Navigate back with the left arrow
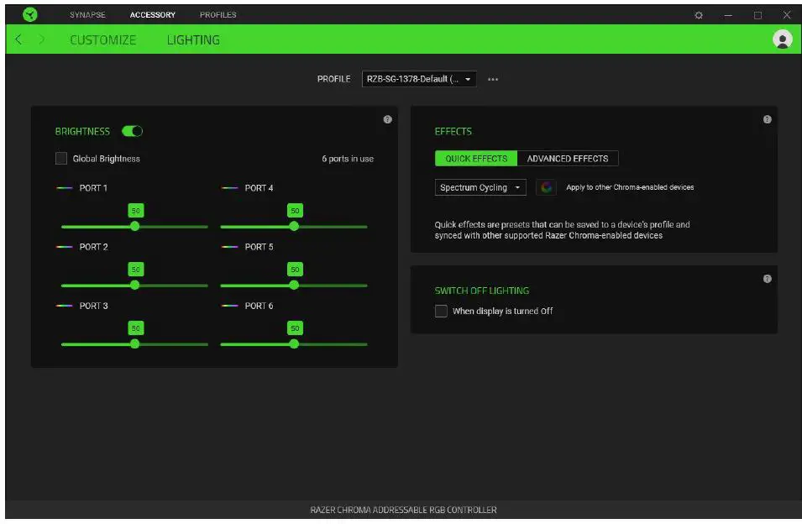 18,39
